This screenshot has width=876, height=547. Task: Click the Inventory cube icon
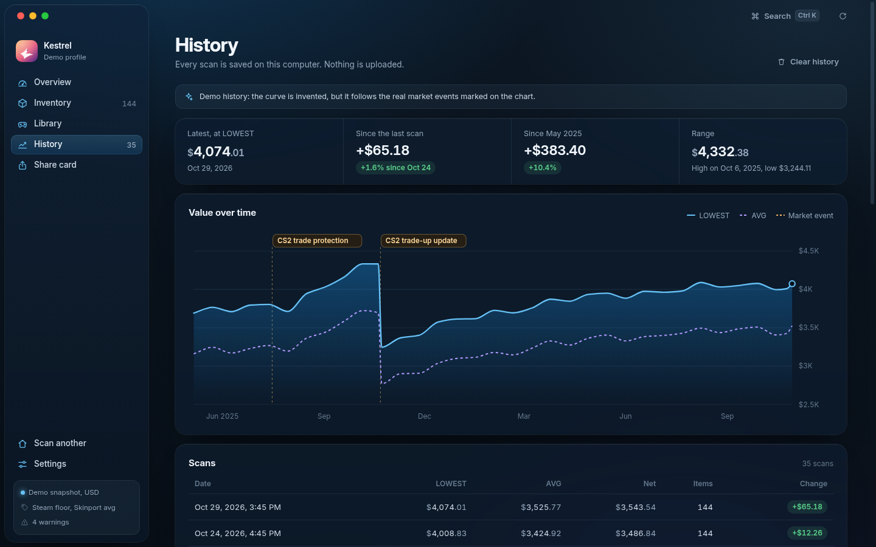pyautogui.click(x=23, y=103)
